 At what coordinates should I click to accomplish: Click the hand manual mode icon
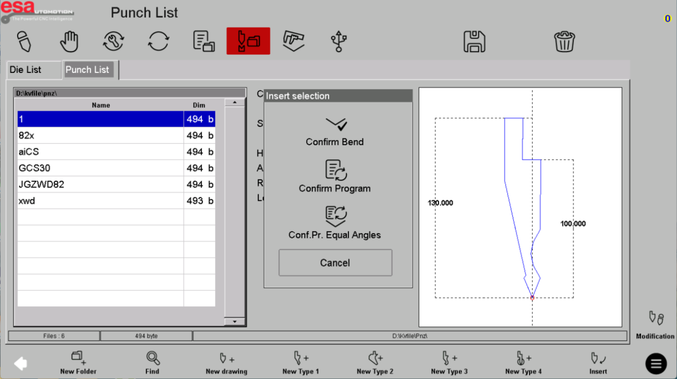pyautogui.click(x=69, y=41)
